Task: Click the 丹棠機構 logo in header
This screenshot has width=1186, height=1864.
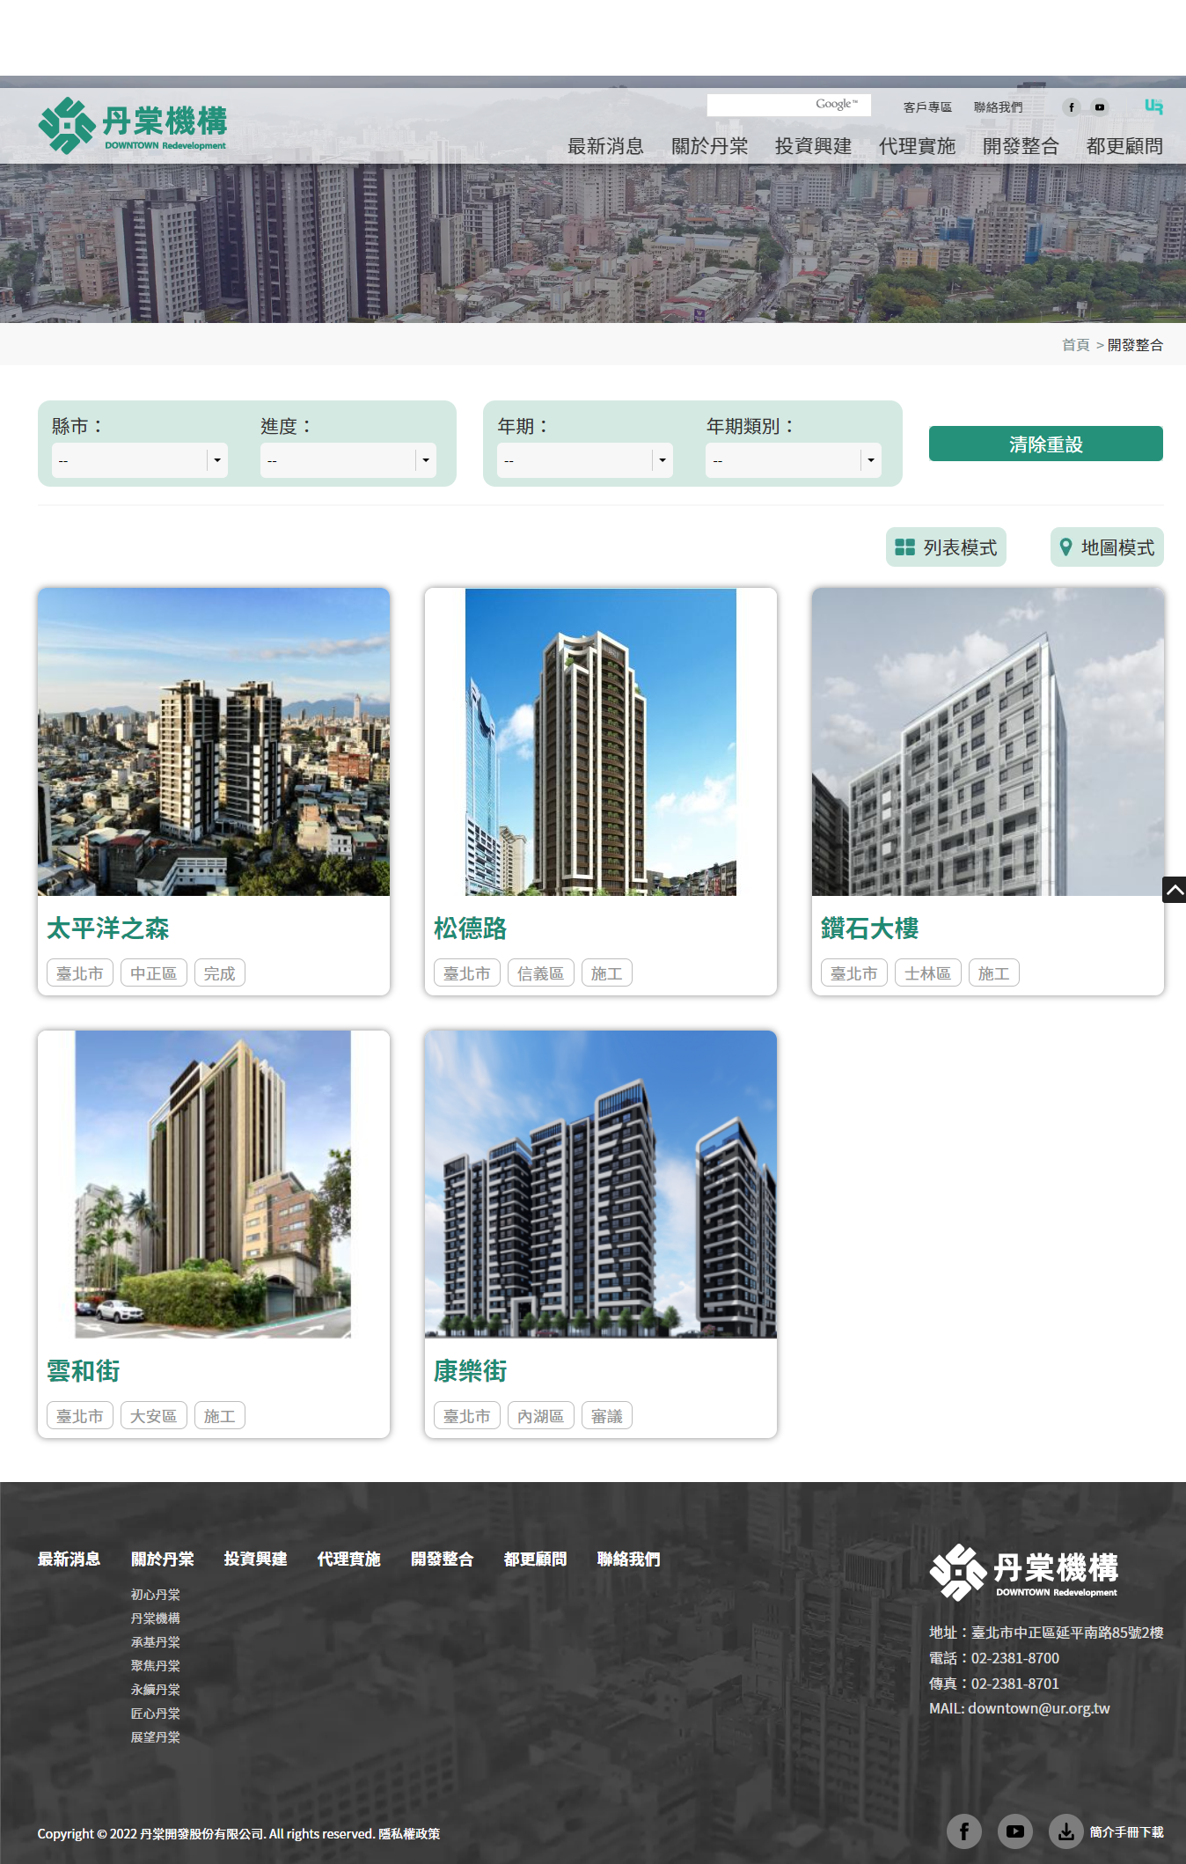Action: 133,125
